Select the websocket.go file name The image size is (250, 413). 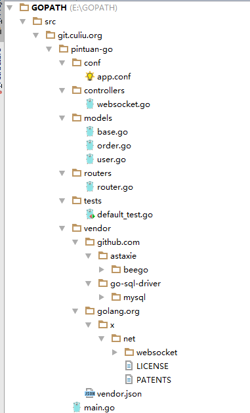(x=123, y=104)
